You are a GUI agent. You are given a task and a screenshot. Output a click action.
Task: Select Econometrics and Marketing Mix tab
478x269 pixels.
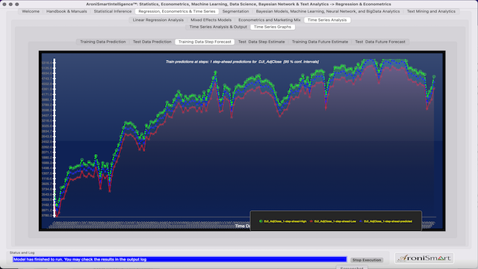(269, 20)
